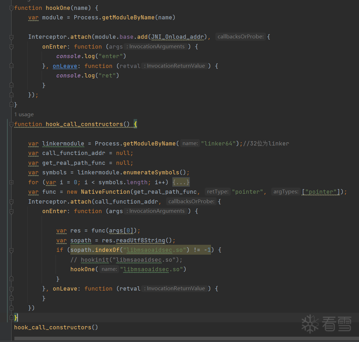359x342 pixels.
Task: Fold the second Interceptor.attach gutter marker
Action: pyautogui.click(x=12, y=202)
